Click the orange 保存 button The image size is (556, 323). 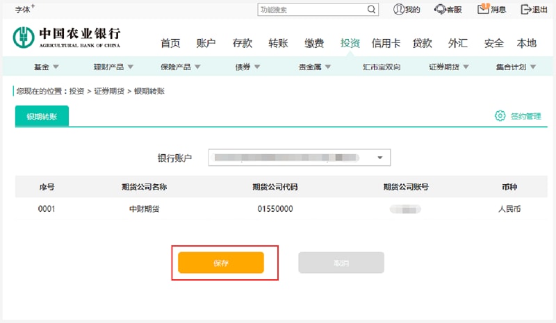pos(221,263)
